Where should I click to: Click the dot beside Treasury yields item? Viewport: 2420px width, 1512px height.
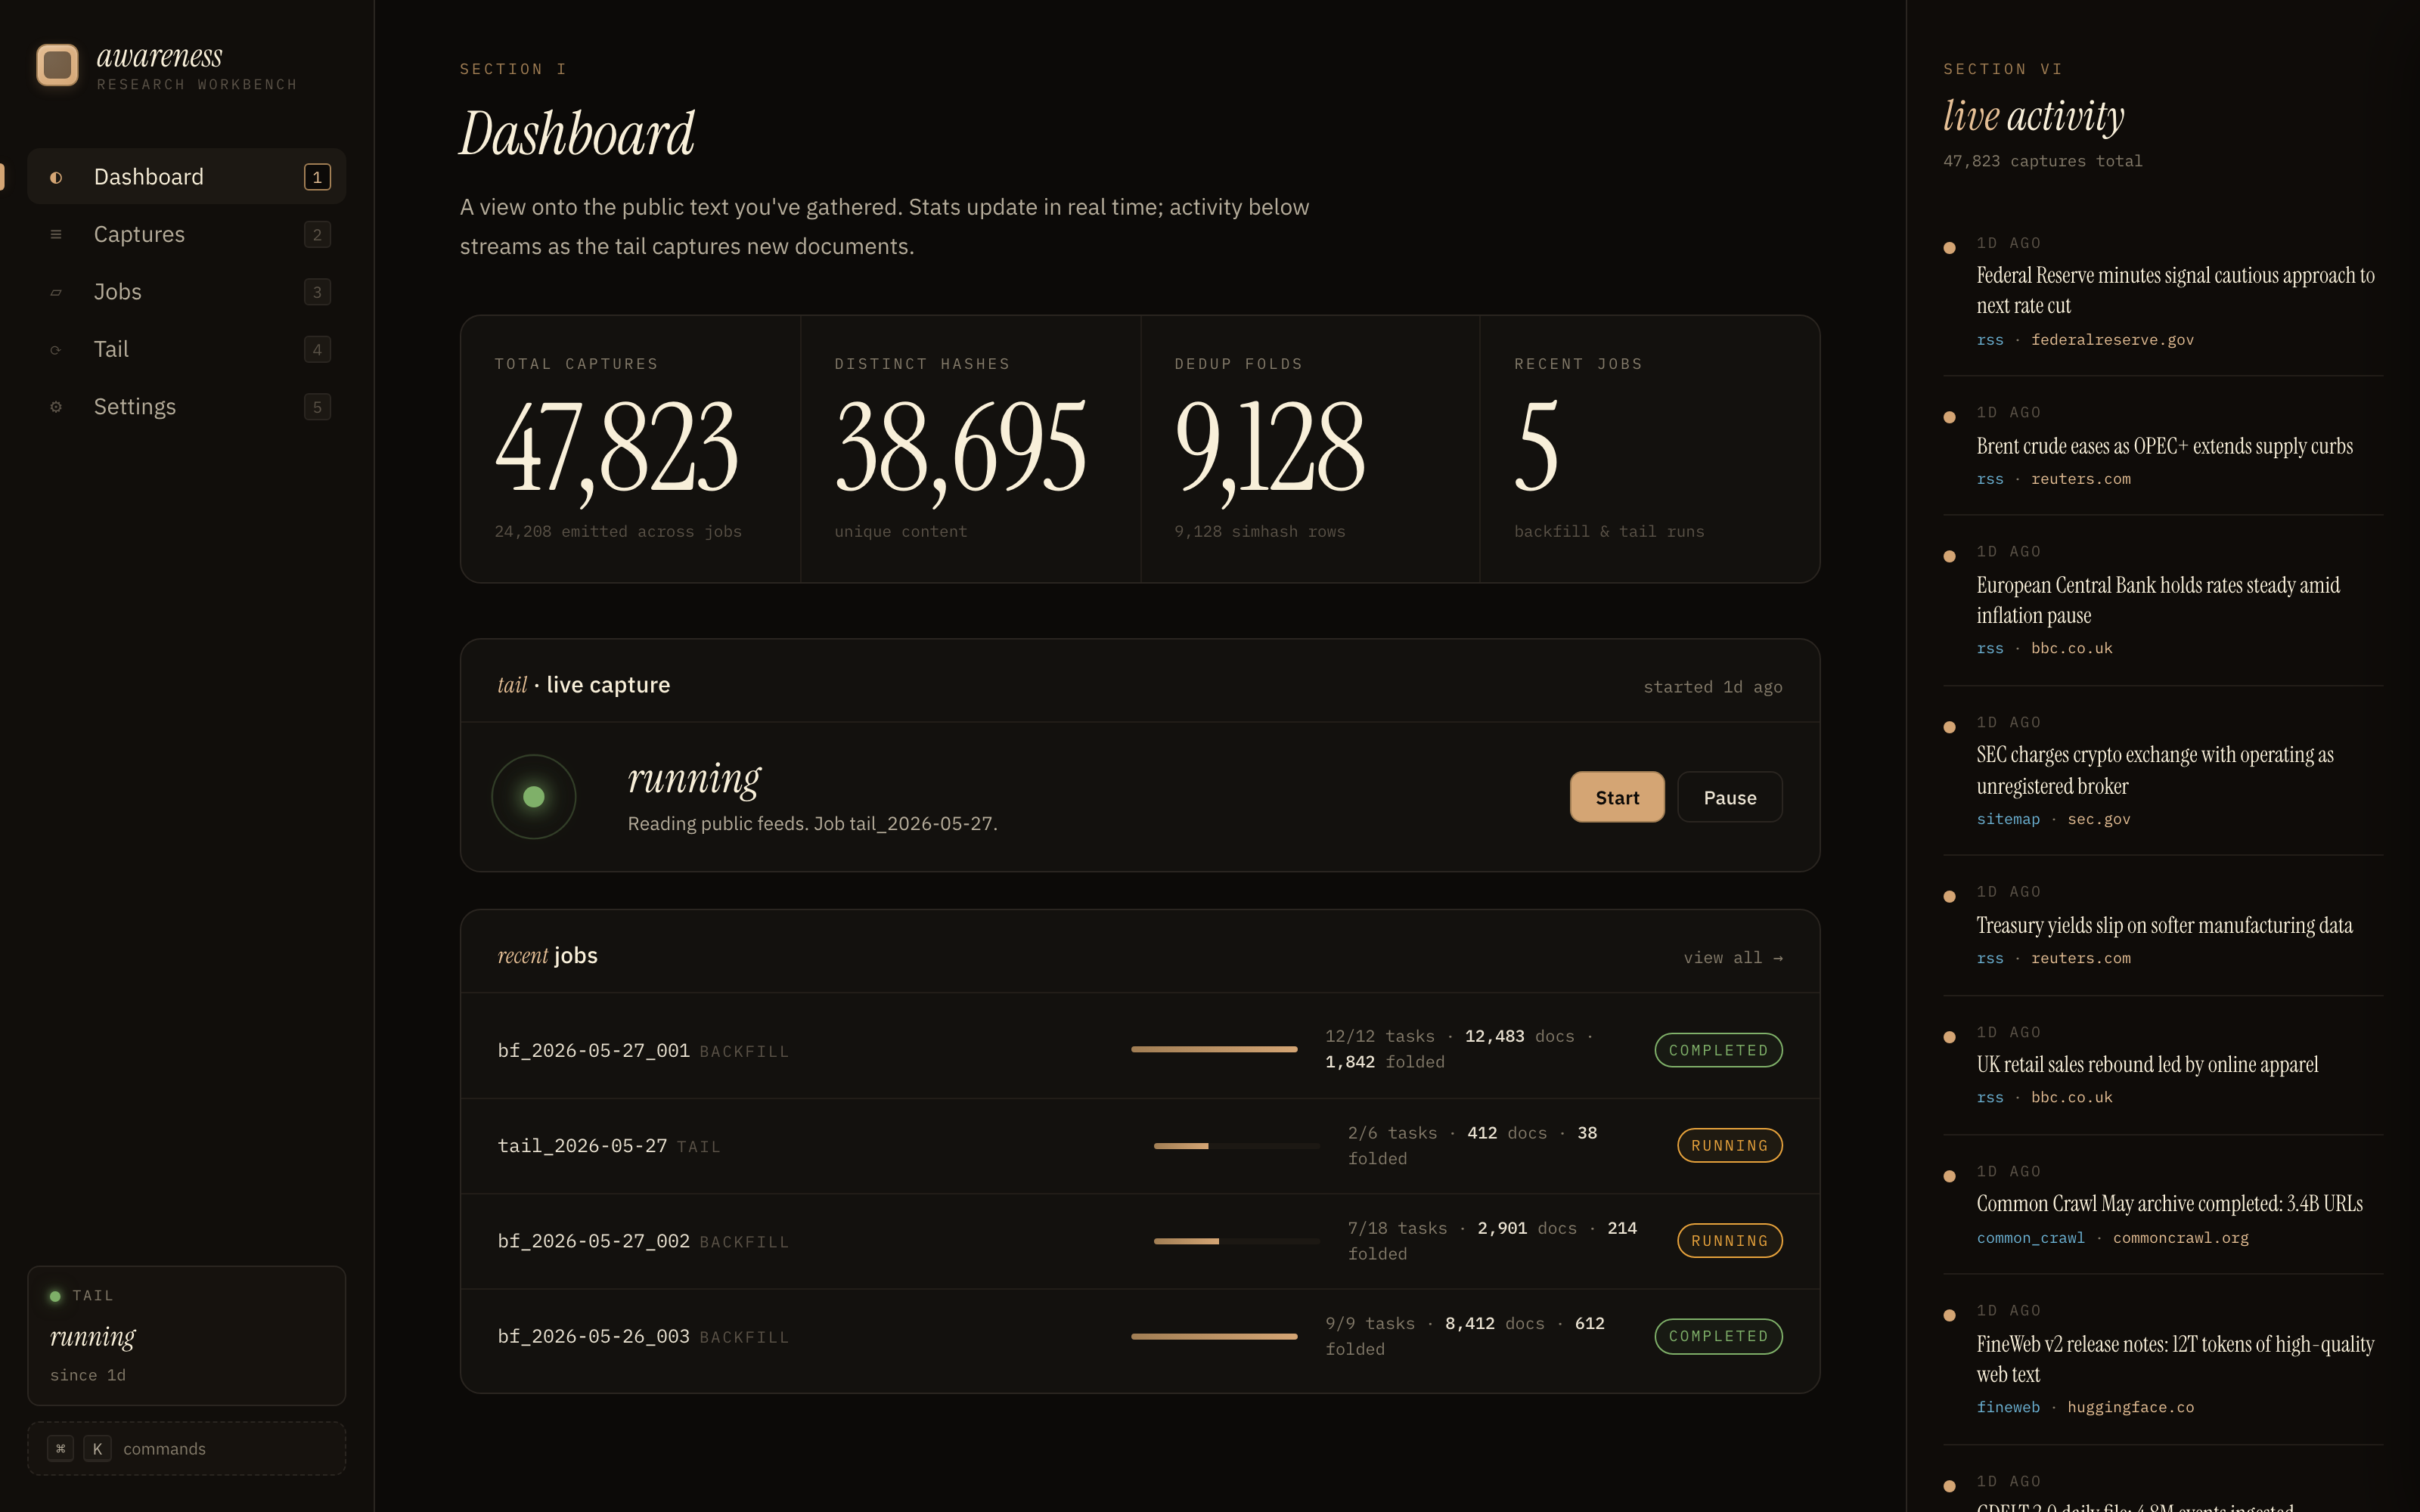1949,896
